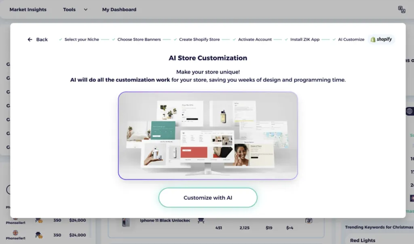This screenshot has width=414, height=244.
Task: Click the checkmark beside Select your Niche
Action: pos(61,39)
